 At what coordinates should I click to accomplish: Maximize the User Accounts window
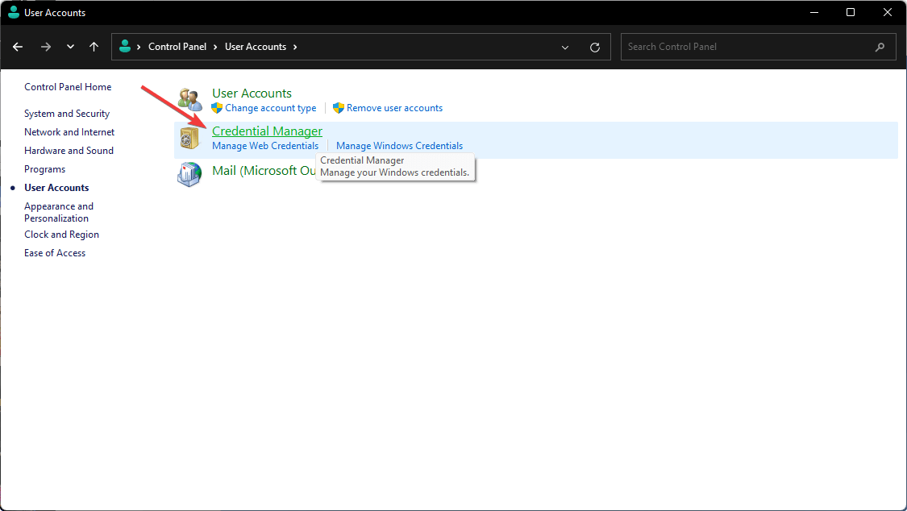[x=851, y=12]
